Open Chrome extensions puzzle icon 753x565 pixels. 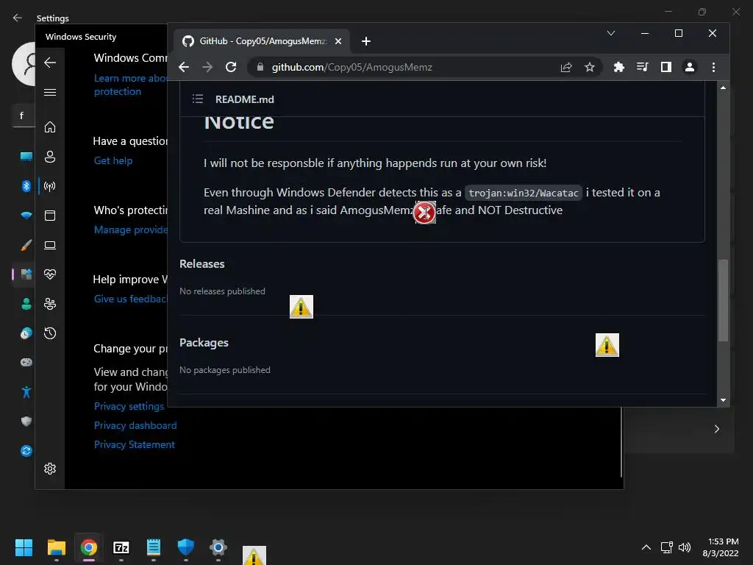coord(618,67)
